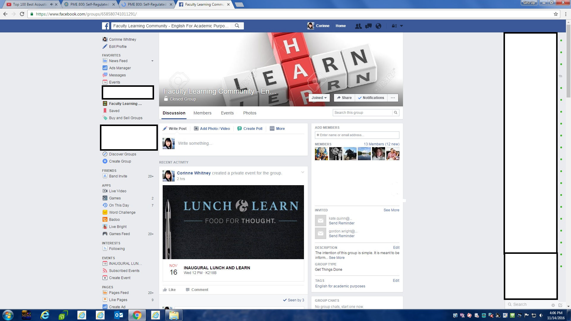Expand the account menu arrow in header
Image resolution: width=571 pixels, height=321 pixels.
401,26
